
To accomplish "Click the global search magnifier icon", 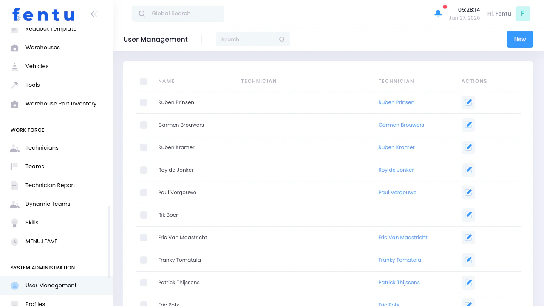I will tap(142, 13).
